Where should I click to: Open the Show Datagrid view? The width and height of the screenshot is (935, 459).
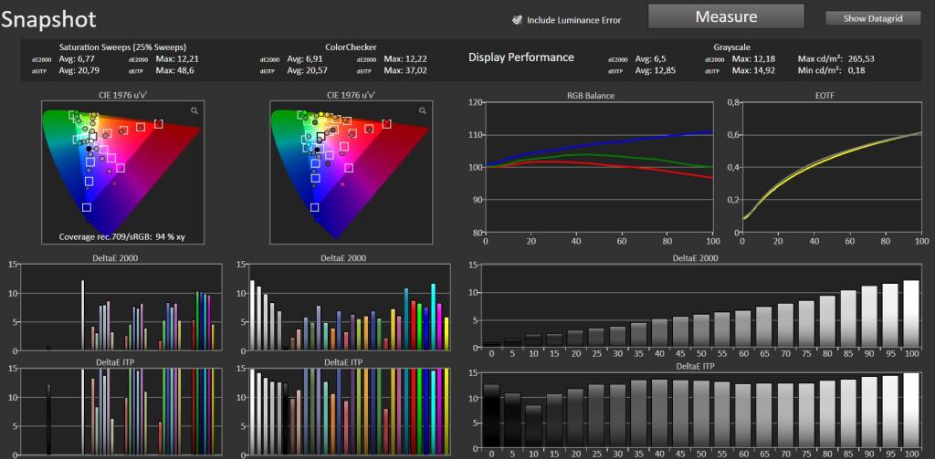coord(874,18)
